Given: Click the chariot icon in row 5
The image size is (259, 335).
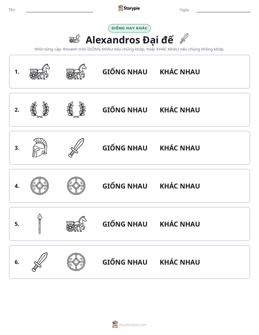Looking at the screenshot, I should 76,224.
